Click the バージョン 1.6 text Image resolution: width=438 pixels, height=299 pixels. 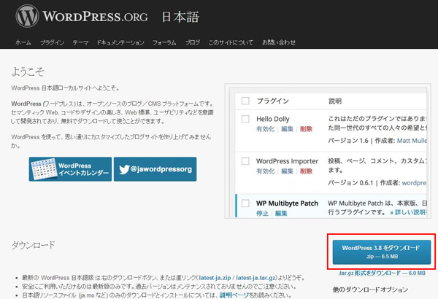pyautogui.click(x=348, y=141)
